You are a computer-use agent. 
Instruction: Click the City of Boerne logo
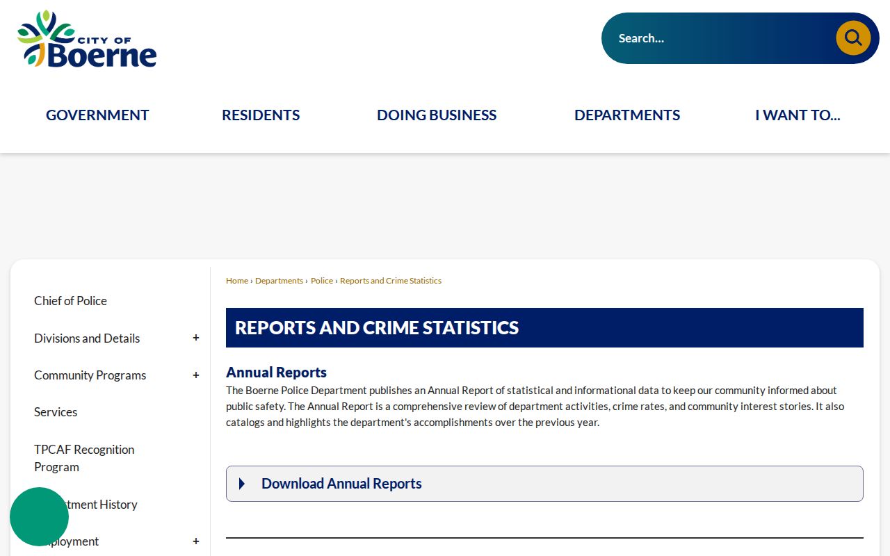87,39
